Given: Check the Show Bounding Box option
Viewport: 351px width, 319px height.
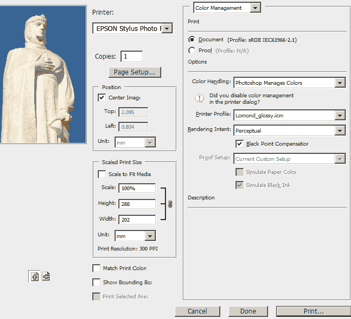Looking at the screenshot, I should tap(97, 283).
